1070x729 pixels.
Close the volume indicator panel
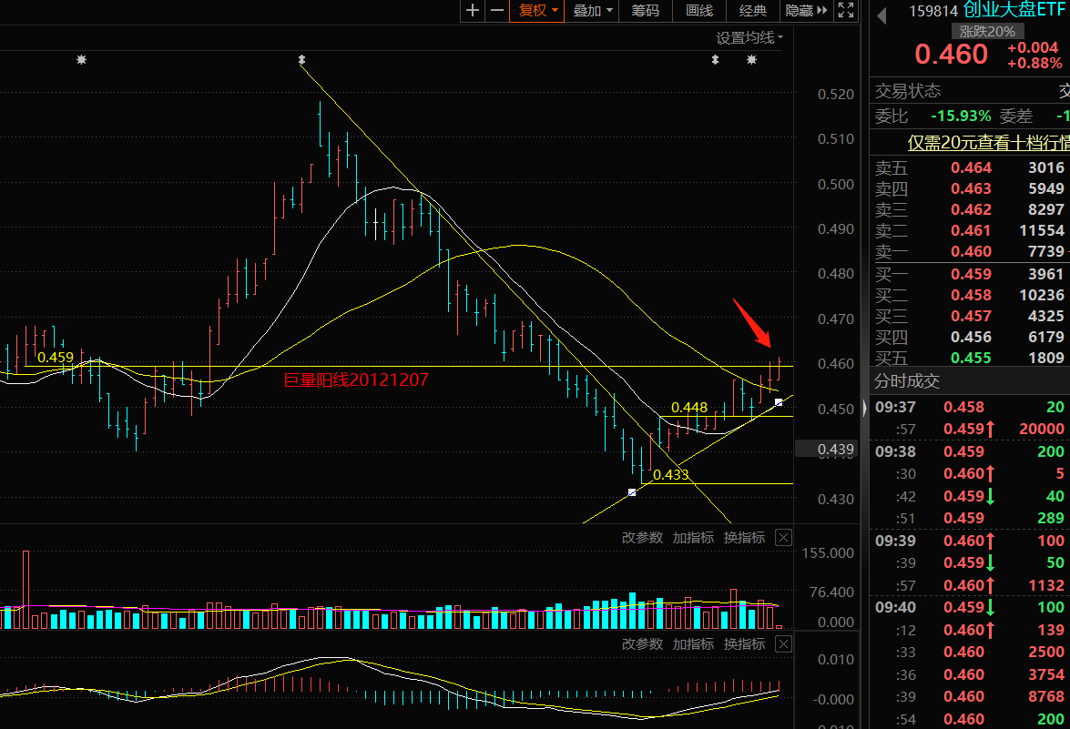(783, 538)
